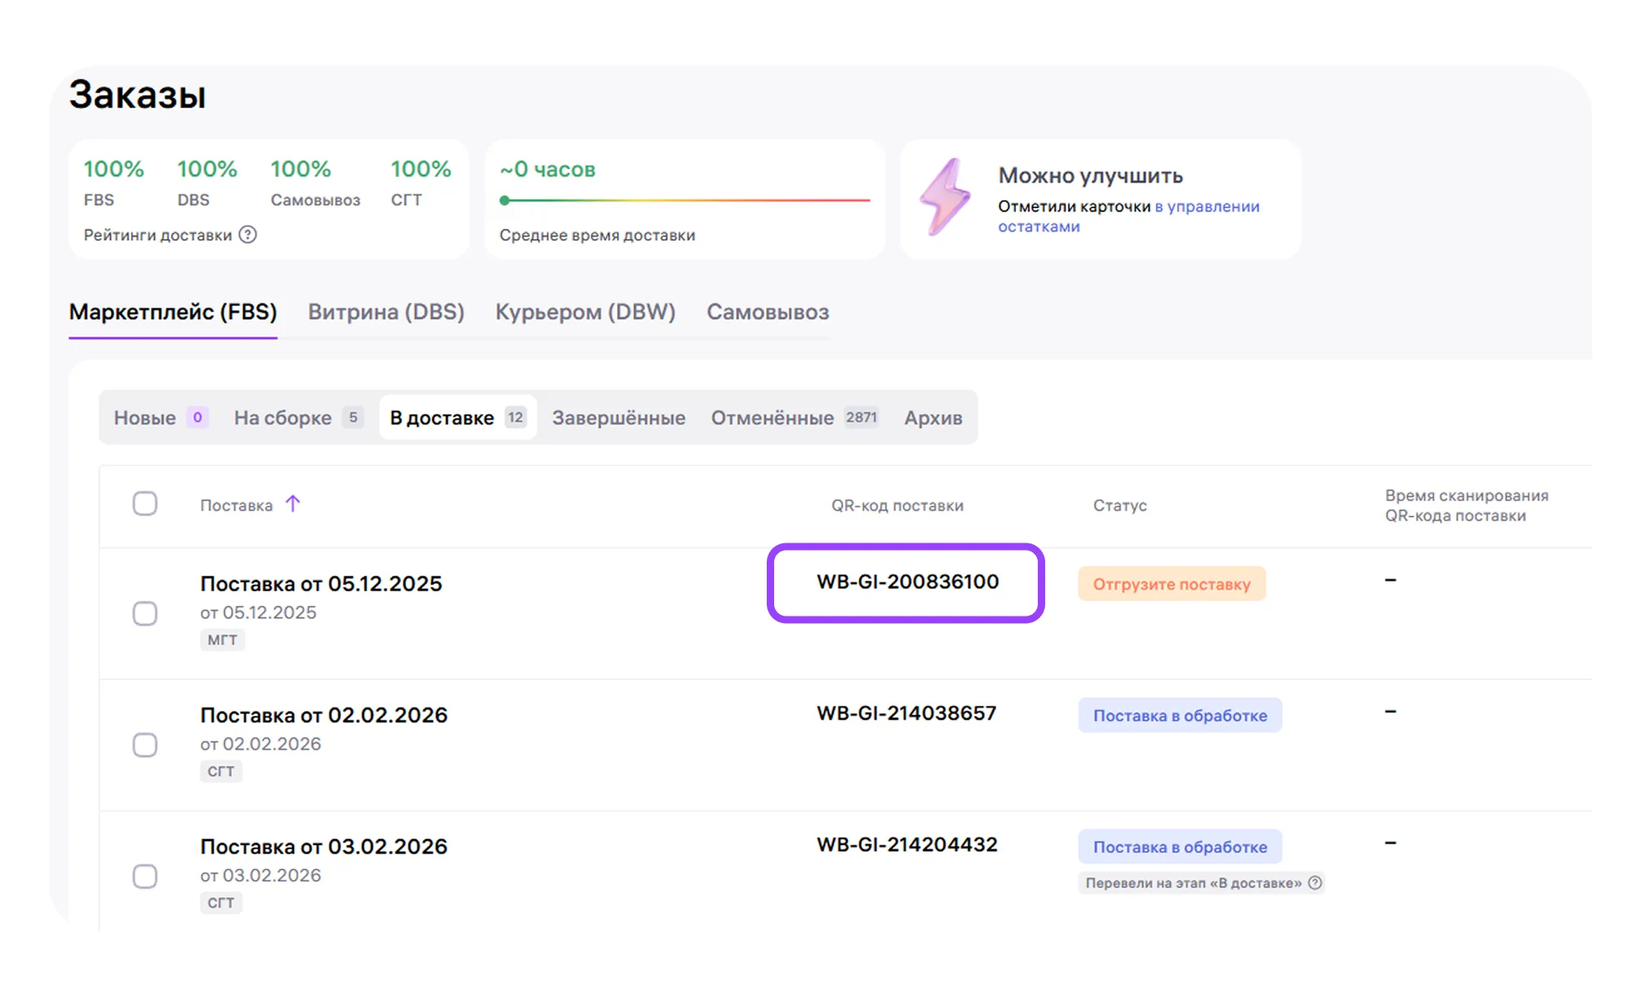Click the Поставка column header

[236, 505]
